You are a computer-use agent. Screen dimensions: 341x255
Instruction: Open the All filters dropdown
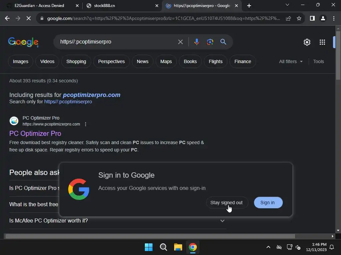pos(291,61)
